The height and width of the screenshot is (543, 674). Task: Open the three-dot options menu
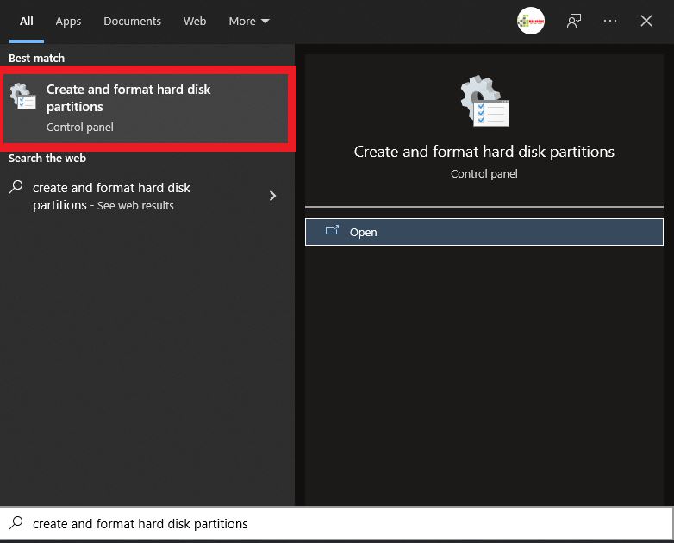click(x=610, y=22)
